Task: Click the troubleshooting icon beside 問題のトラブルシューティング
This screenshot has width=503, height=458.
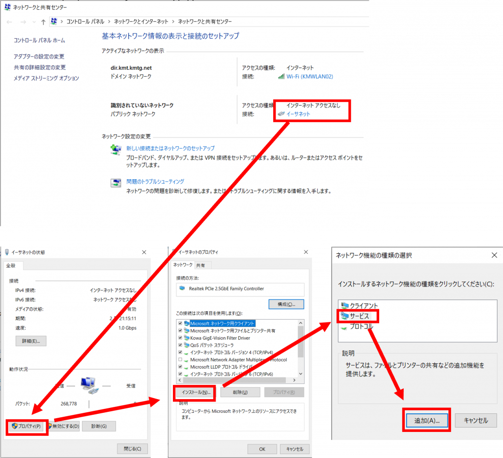Action: (x=116, y=183)
